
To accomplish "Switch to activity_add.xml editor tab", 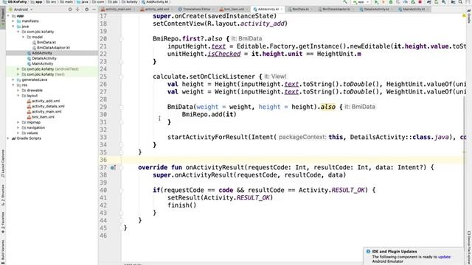I will point(157,10).
